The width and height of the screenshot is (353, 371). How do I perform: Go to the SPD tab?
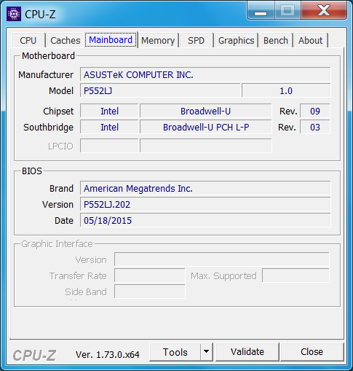[x=196, y=40]
